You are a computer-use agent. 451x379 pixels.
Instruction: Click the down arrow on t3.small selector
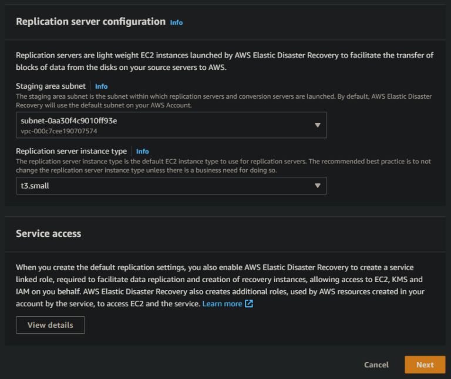click(x=317, y=186)
